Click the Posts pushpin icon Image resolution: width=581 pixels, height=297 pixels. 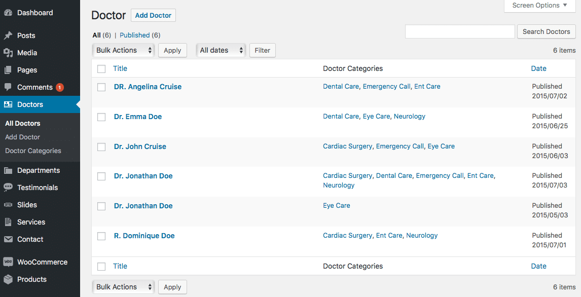pyautogui.click(x=8, y=35)
